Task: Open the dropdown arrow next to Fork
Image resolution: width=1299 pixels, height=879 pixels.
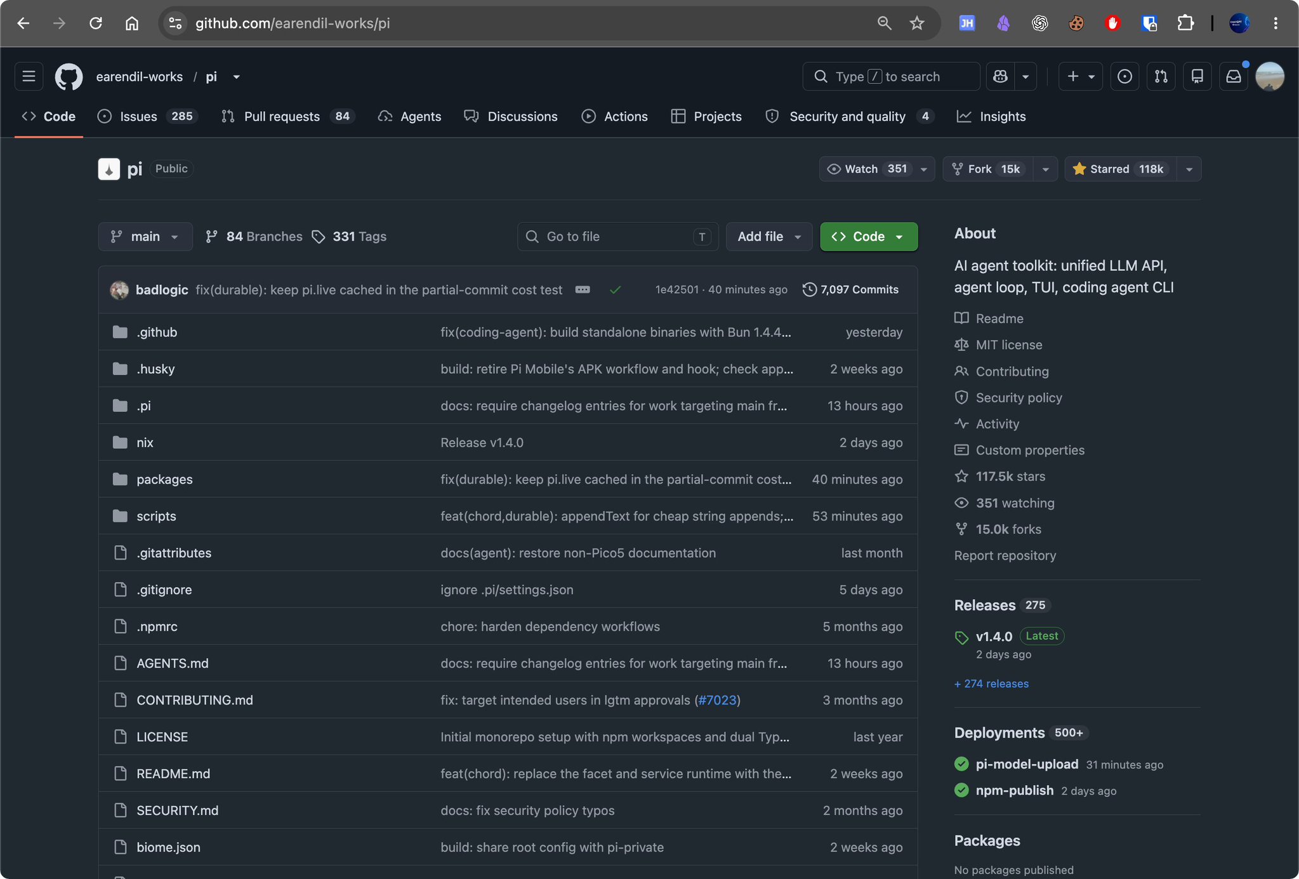Action: pyautogui.click(x=1045, y=169)
